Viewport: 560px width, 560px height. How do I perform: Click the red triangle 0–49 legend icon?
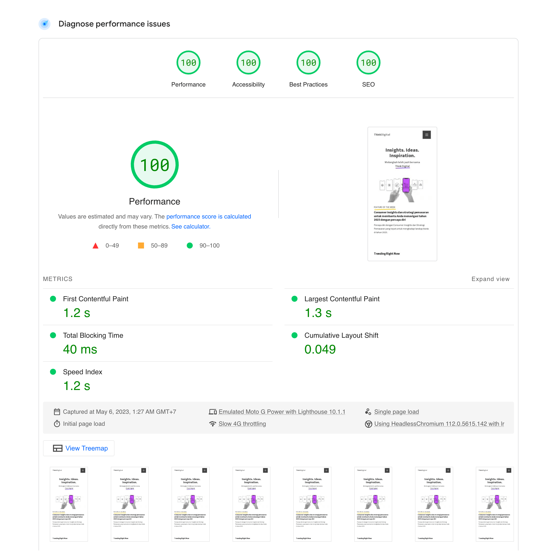click(95, 245)
